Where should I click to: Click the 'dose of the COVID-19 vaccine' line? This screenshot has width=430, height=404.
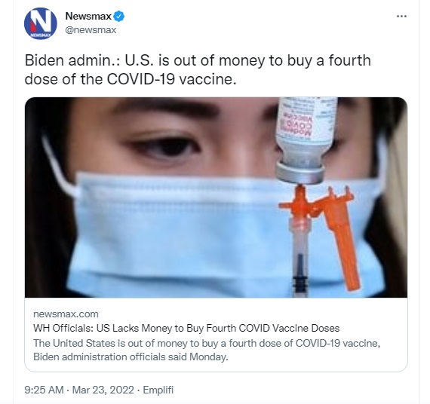click(131, 79)
